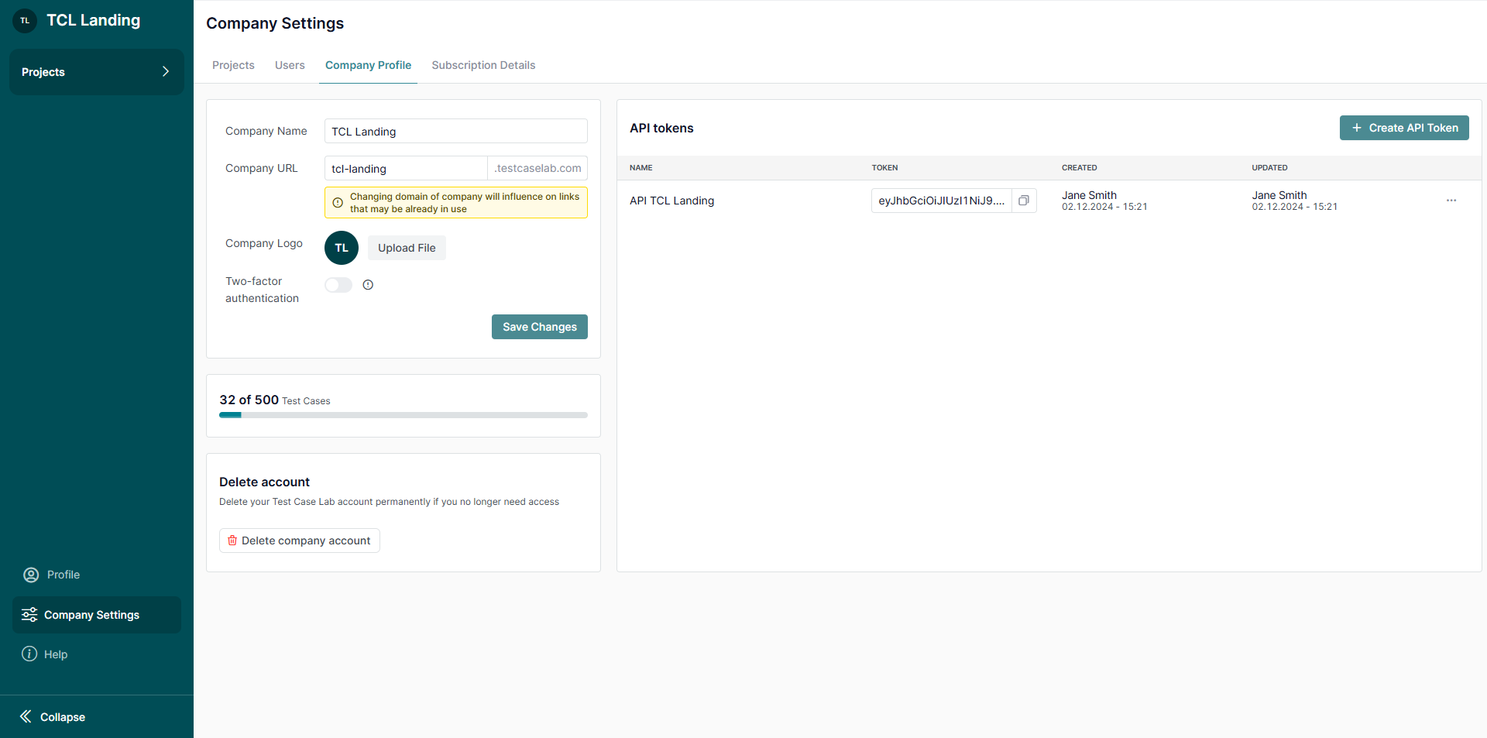Image resolution: width=1487 pixels, height=738 pixels.
Task: Click the TCL Landing title in sidebar
Action: (94, 20)
